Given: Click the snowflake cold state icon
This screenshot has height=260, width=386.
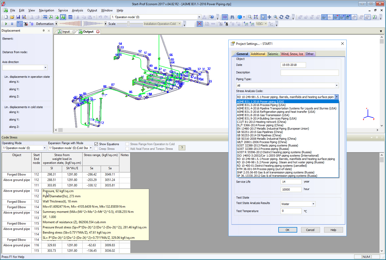Looking at the screenshot, I should click(x=32, y=24).
